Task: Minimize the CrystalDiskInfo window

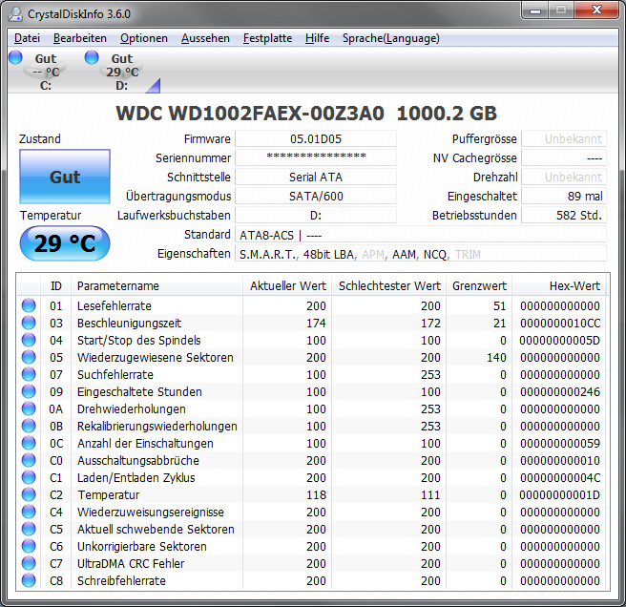Action: [535, 10]
